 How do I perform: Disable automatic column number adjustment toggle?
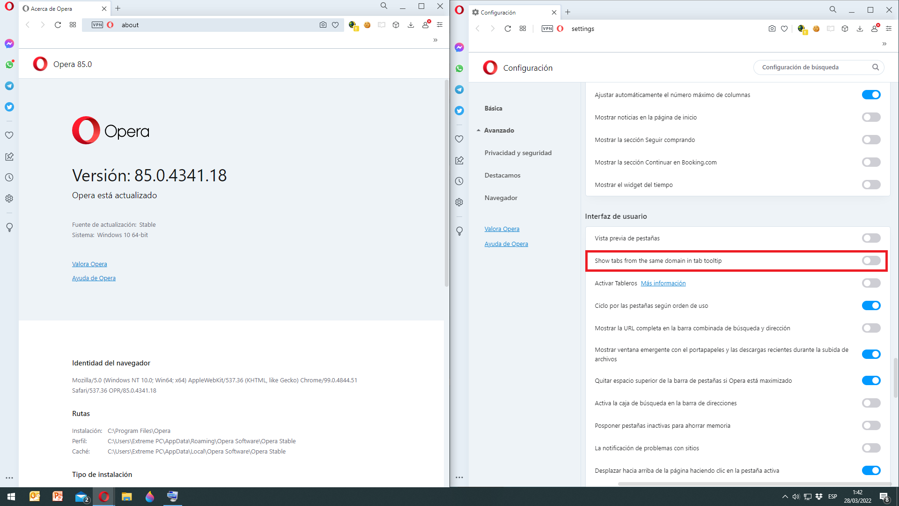[871, 95]
